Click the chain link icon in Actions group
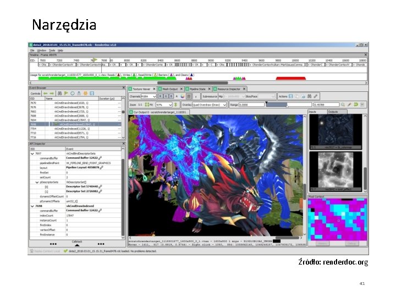The width and height of the screenshot is (396, 297). click(316, 96)
